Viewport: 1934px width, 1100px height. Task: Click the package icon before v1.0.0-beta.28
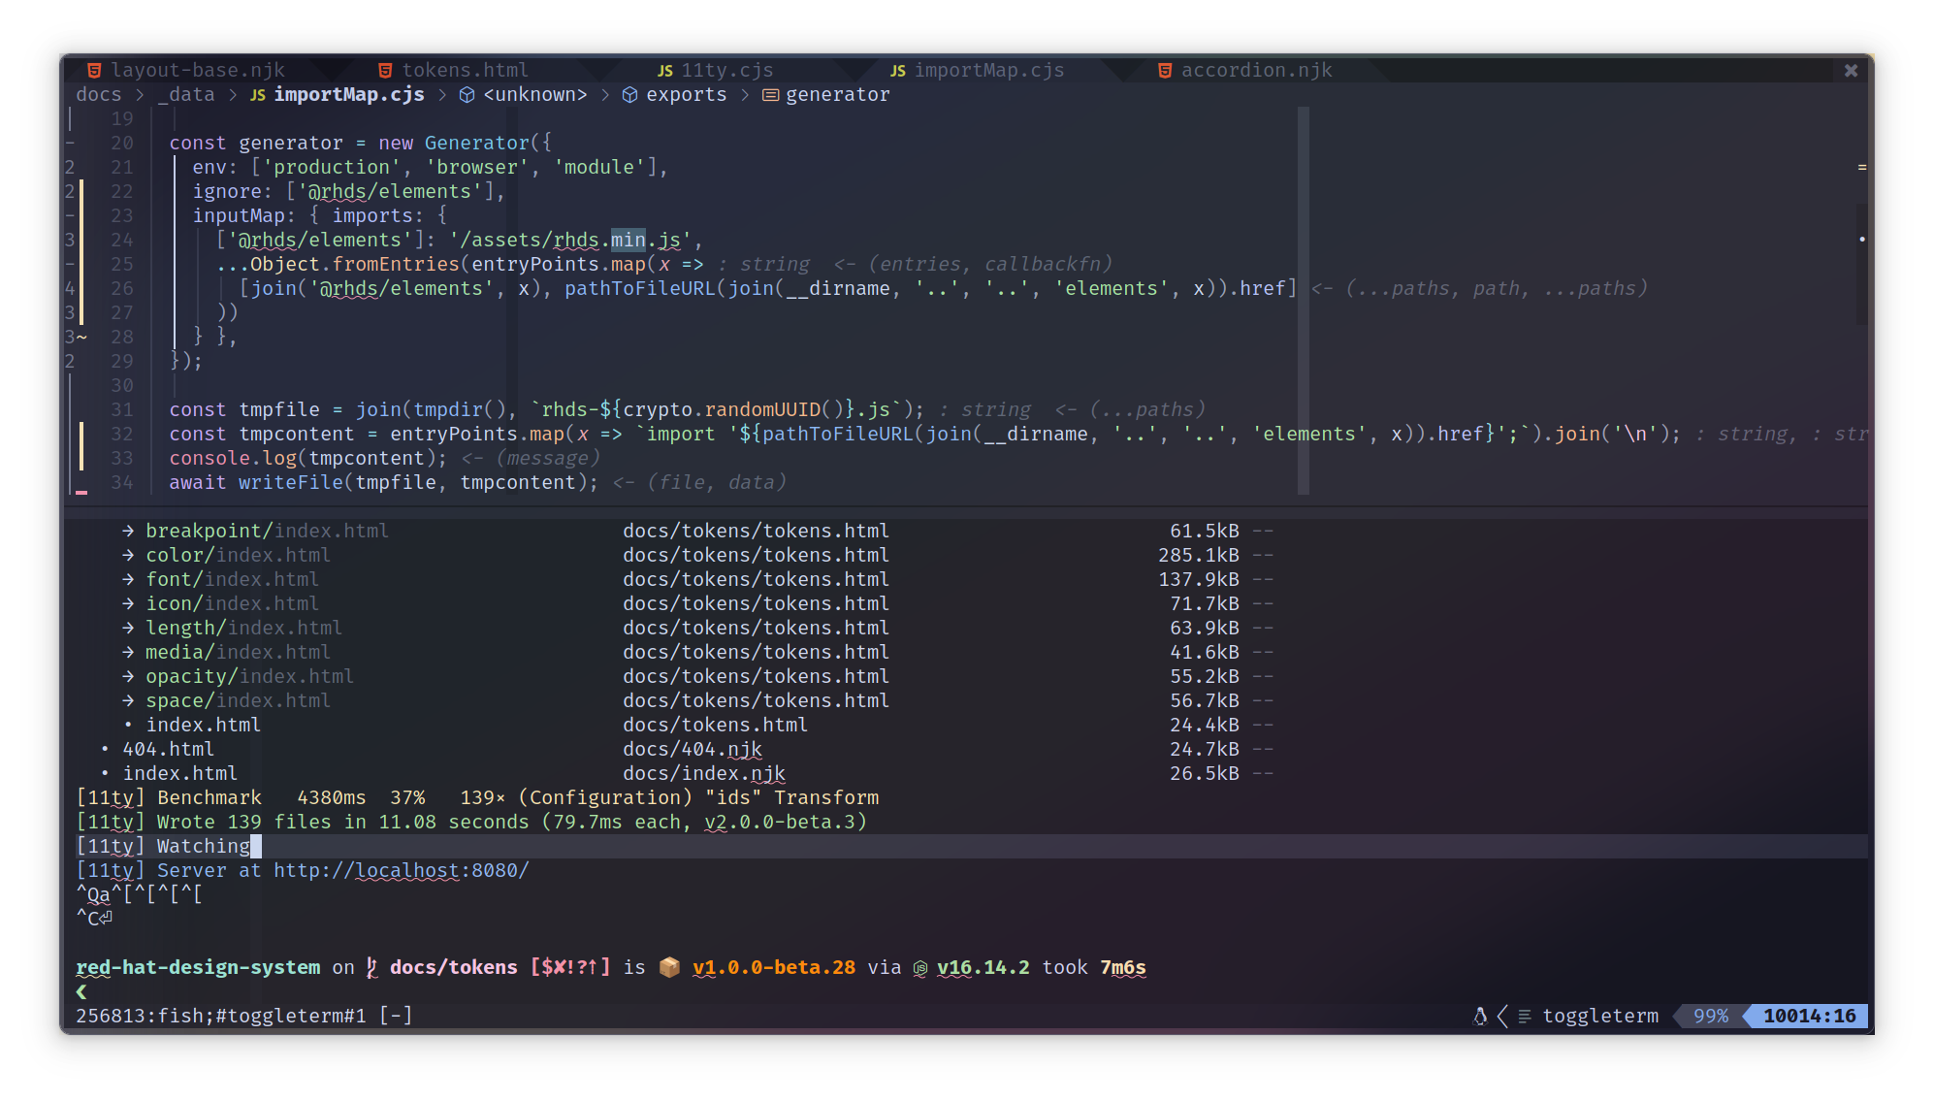[x=669, y=967]
